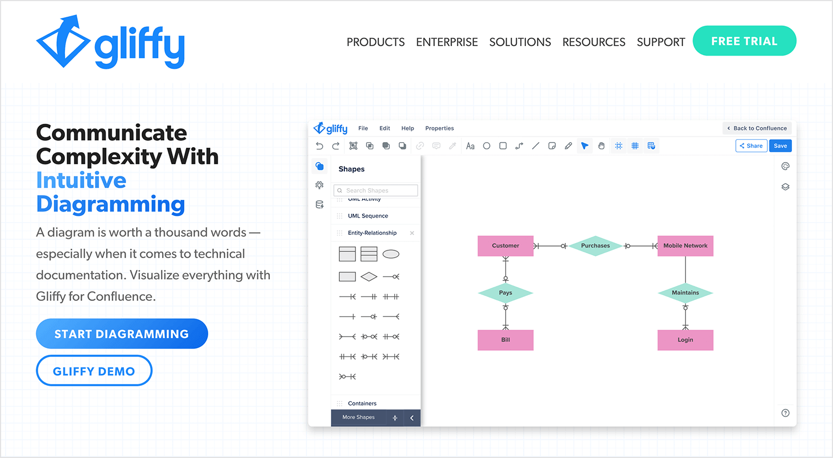Click the redo arrow in the editor toolbar

pyautogui.click(x=336, y=146)
